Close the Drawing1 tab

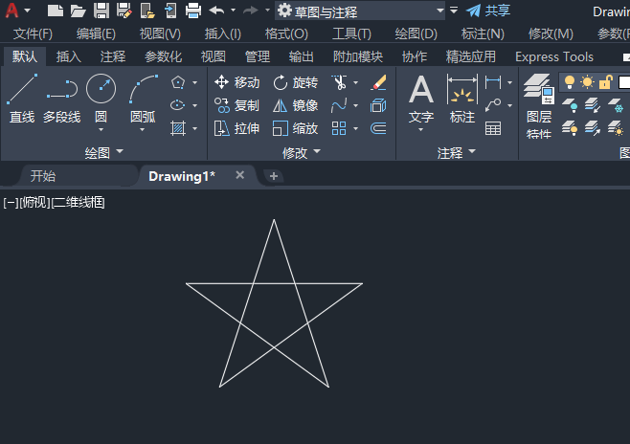[x=240, y=175]
